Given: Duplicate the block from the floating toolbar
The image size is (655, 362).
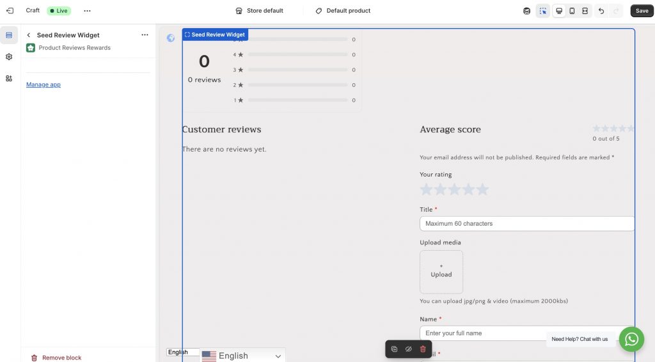Looking at the screenshot, I should [394, 349].
